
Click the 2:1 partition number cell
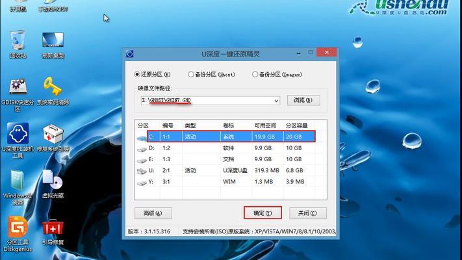click(x=166, y=170)
